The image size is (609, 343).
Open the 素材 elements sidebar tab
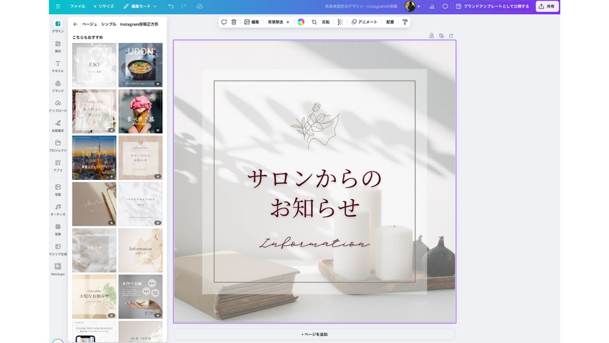click(58, 47)
